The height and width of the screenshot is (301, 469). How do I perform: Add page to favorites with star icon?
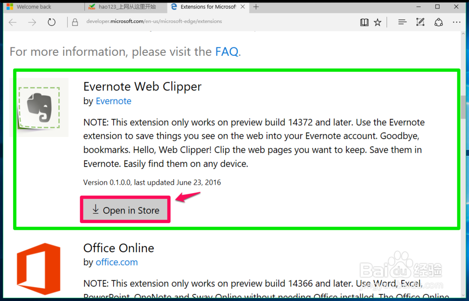(x=378, y=22)
